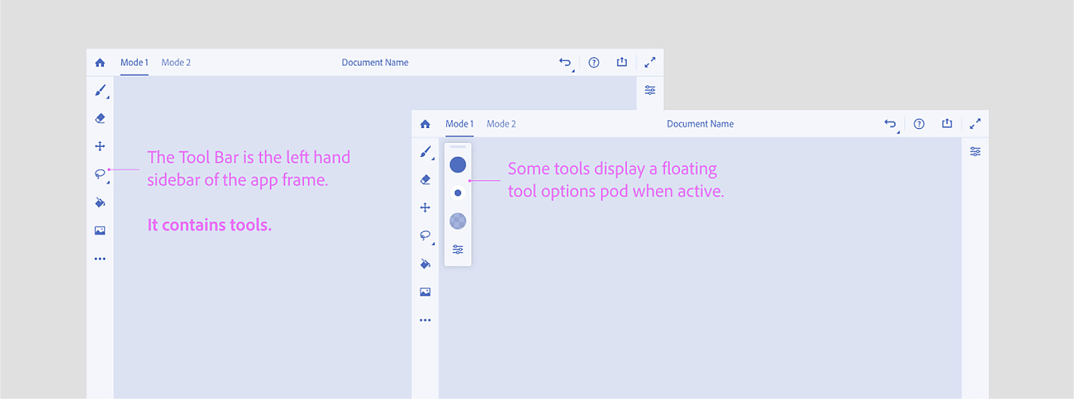1074x399 pixels.
Task: Click Document Name title in the back window
Action: click(375, 62)
